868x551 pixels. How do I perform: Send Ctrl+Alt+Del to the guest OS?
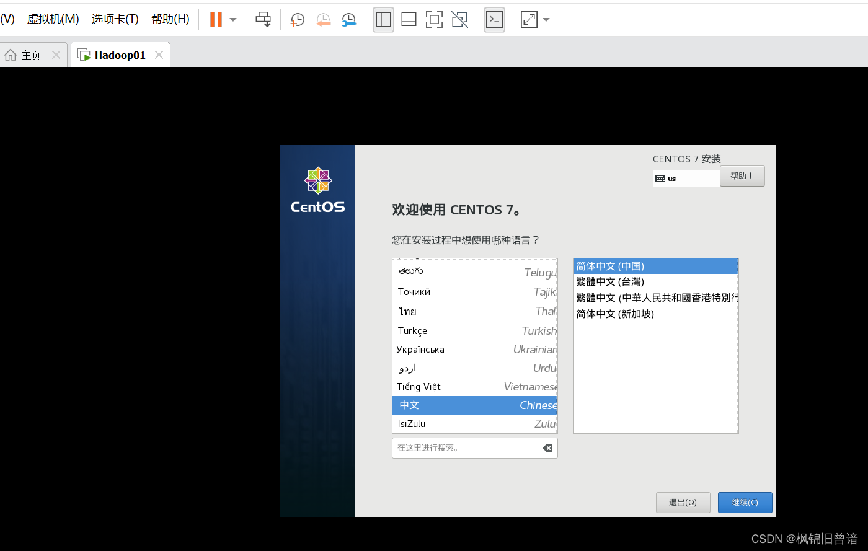click(x=263, y=19)
